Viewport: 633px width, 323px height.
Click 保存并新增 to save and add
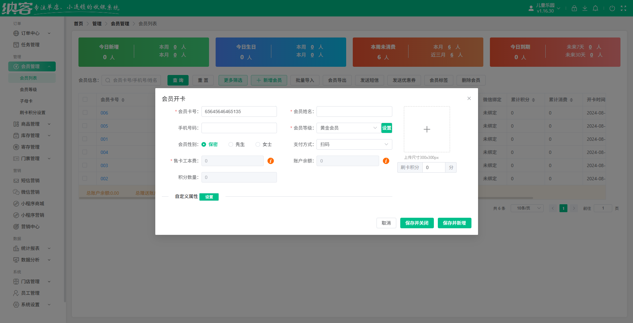[454, 223]
